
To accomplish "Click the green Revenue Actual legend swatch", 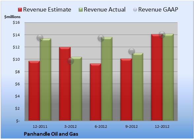I will pyautogui.click(x=81, y=10).
